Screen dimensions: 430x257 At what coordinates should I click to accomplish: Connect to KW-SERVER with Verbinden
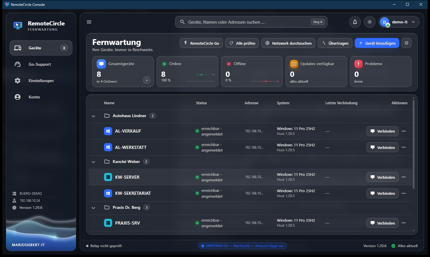[383, 177]
